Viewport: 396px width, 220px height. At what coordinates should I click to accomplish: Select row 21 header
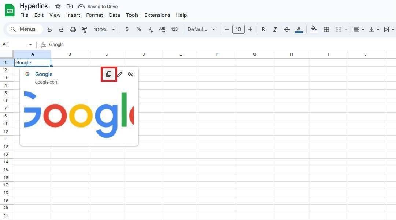tap(6, 216)
